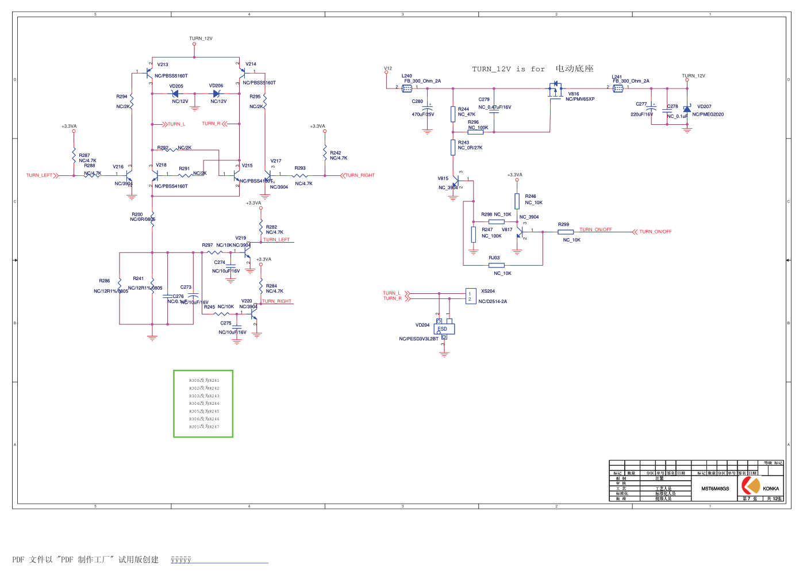Select the C279 capacitor label
Viewport: 807px width, 571px height.
(x=484, y=99)
